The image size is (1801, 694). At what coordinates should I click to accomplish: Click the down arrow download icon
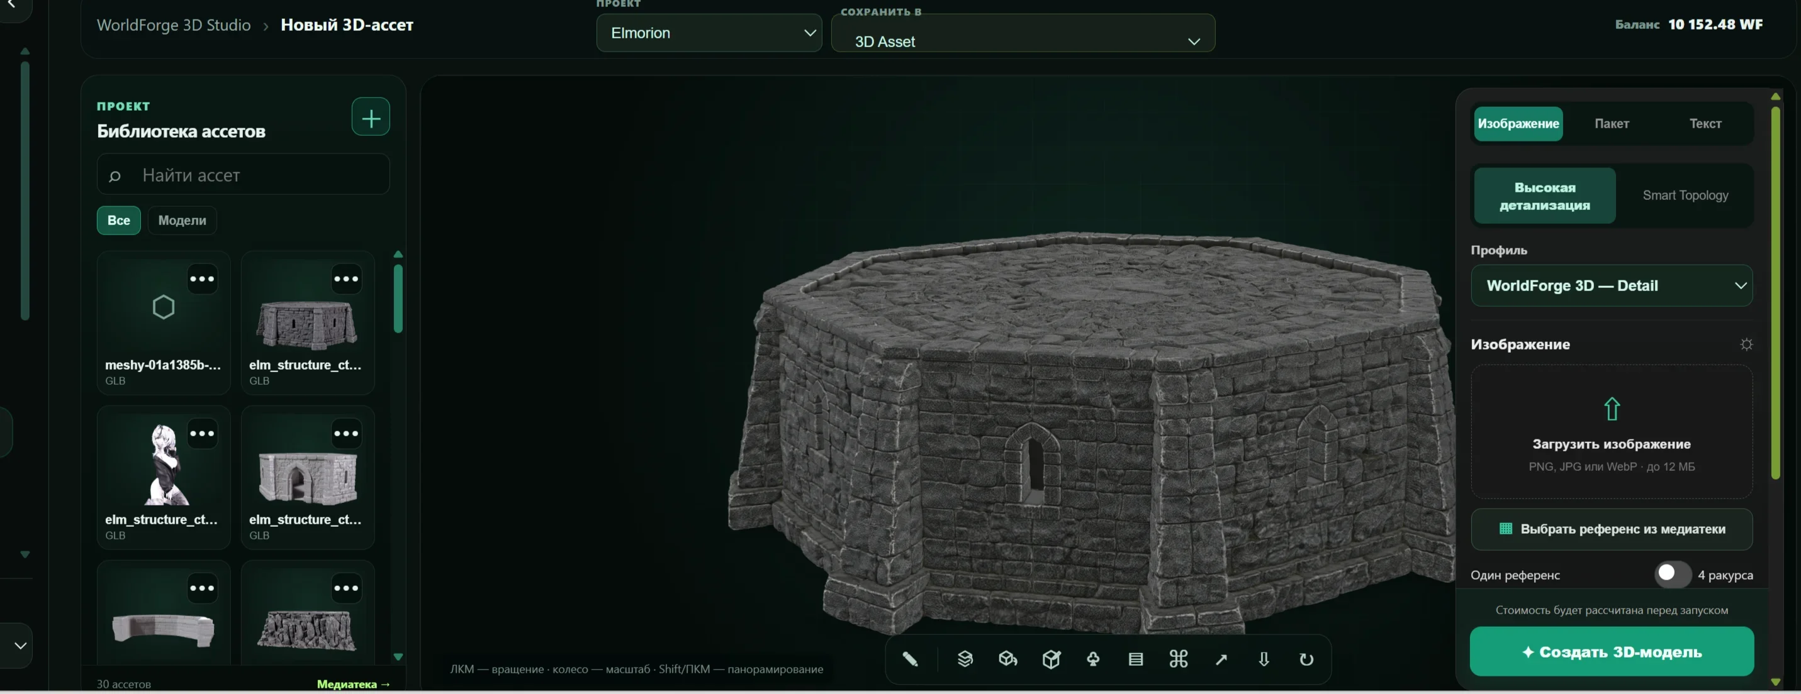coord(1264,658)
